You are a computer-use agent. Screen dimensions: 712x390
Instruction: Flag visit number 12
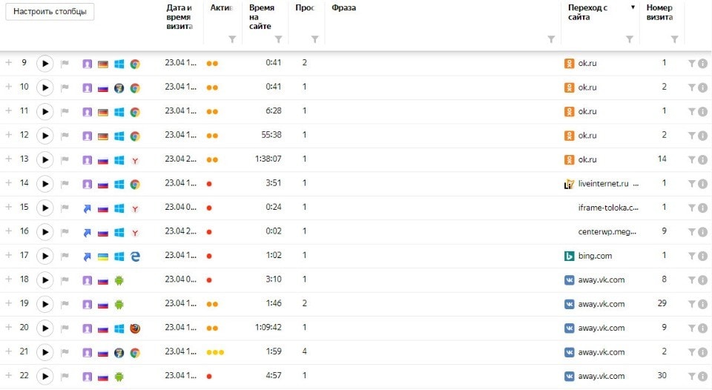coord(65,136)
